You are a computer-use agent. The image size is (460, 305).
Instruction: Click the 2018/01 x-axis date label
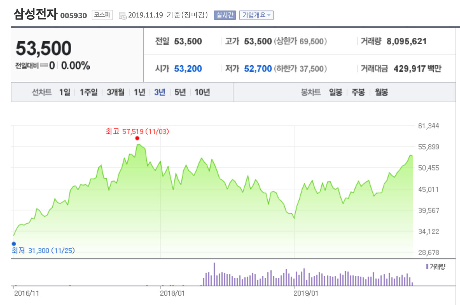point(172,293)
